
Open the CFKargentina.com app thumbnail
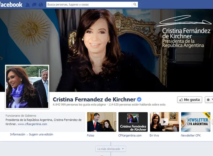(133, 122)
